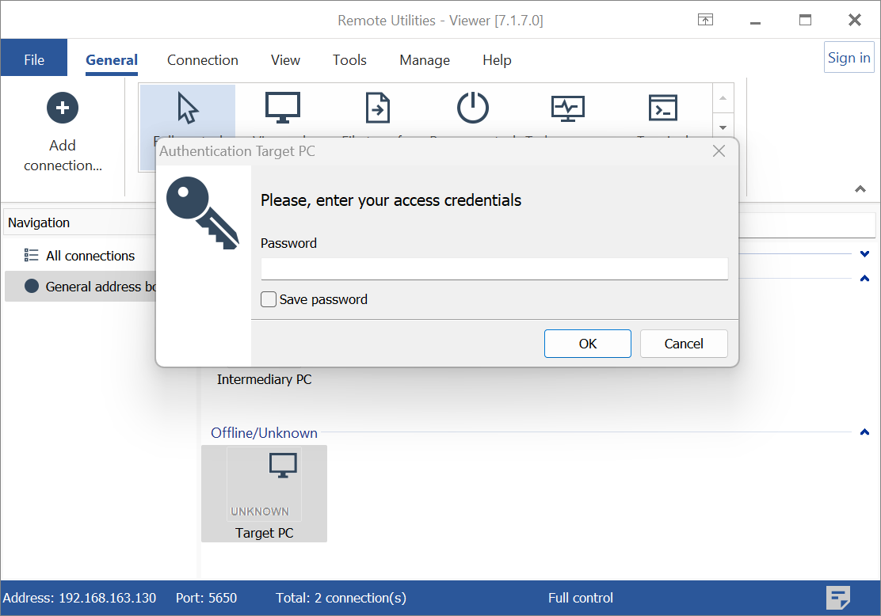Cancel the authentication dialog

(683, 344)
